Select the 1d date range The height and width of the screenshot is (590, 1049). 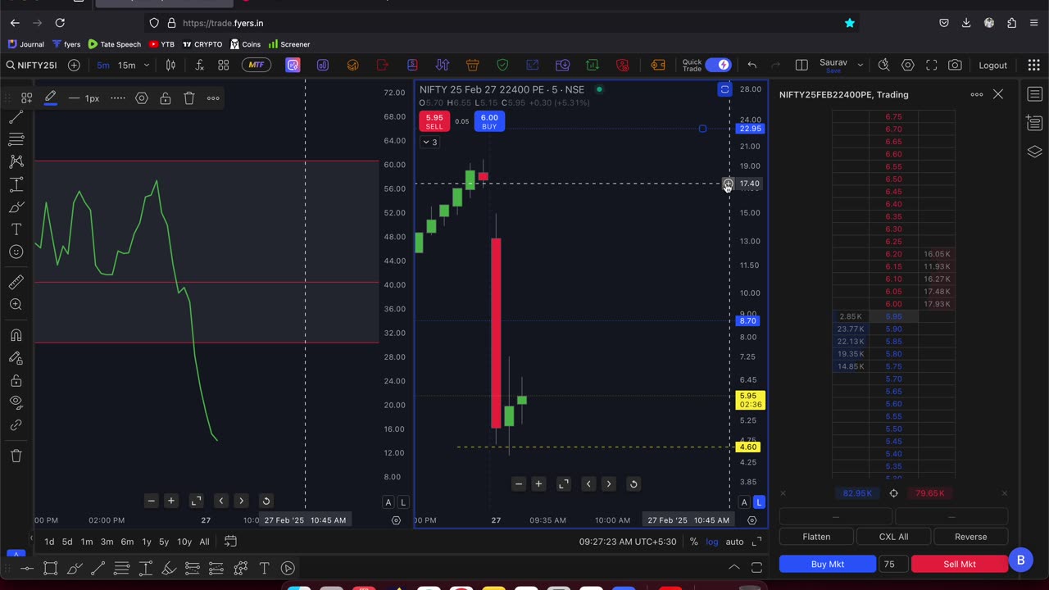pos(49,542)
